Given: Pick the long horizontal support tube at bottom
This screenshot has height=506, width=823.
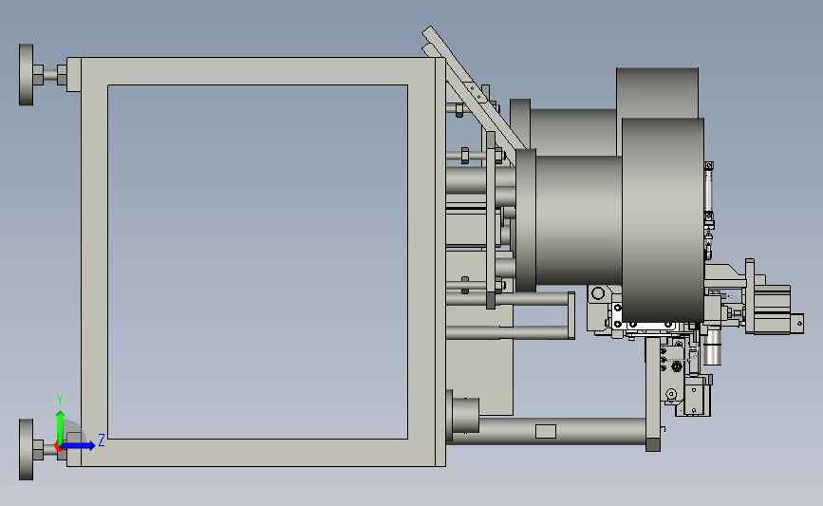Looking at the screenshot, I should click(562, 431).
